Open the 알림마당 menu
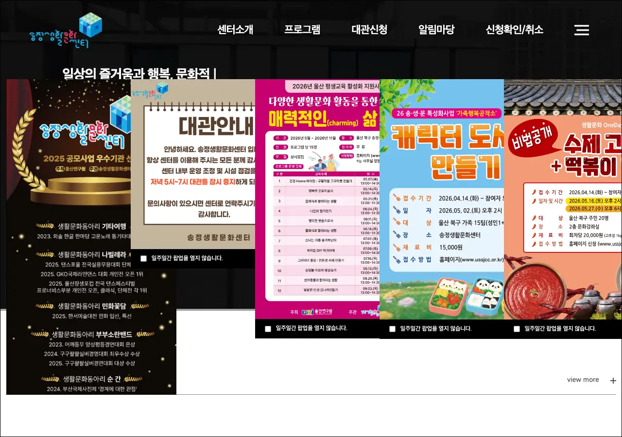The width and height of the screenshot is (622, 437). [x=436, y=30]
